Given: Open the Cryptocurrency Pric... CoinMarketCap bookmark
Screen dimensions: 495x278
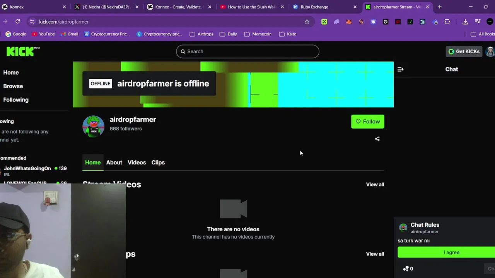Looking at the screenshot, I should point(107,34).
